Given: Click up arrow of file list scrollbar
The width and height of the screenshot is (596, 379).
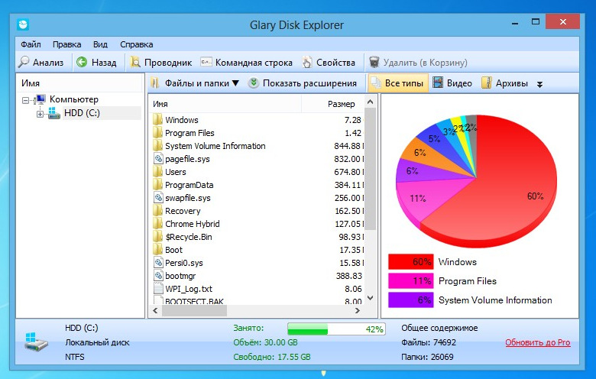Looking at the screenshot, I should (371, 102).
